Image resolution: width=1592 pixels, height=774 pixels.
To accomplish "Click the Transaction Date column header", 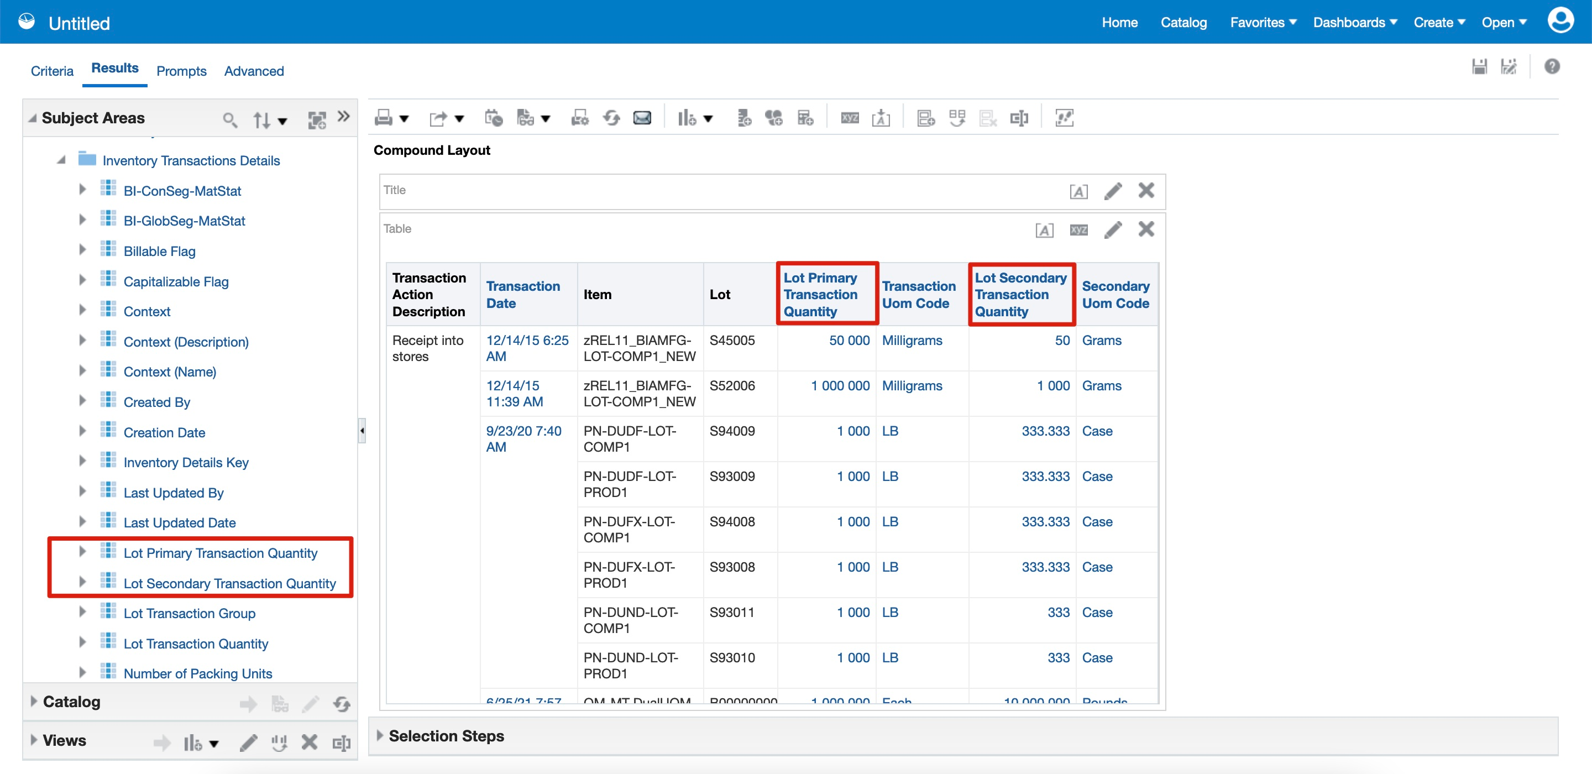I will point(522,294).
